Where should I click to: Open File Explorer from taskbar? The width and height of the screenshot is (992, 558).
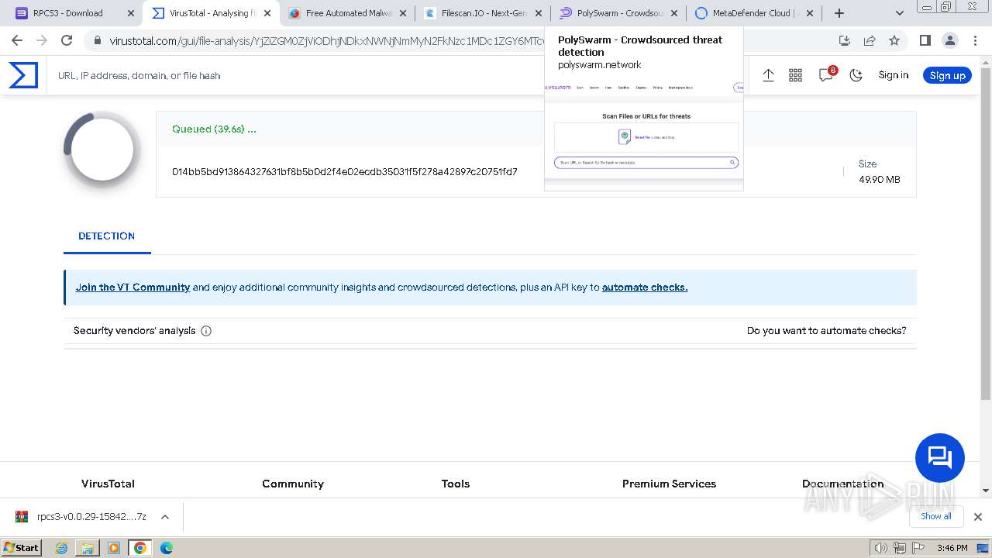88,548
